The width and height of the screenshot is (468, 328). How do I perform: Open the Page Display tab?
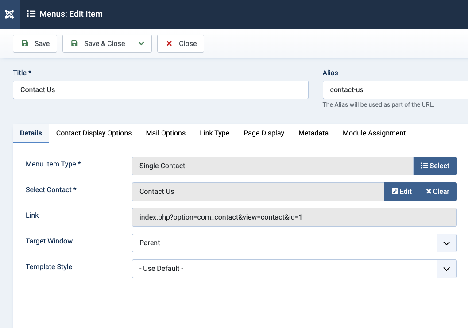coord(264,133)
